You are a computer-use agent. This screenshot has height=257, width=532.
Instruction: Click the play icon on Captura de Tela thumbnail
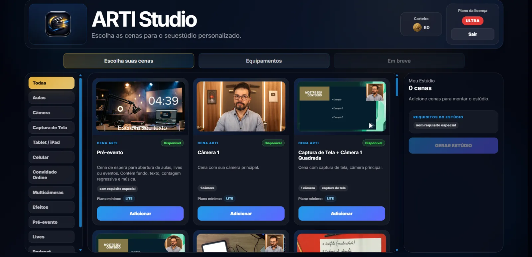371,125
